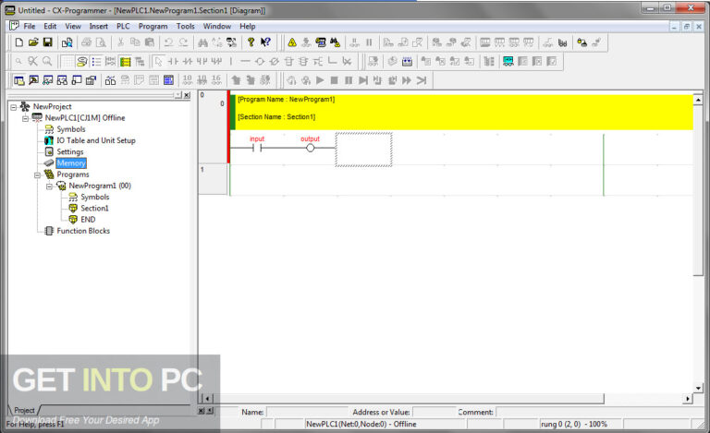
Task: Select Section1 under NewProgram1
Action: (x=94, y=209)
